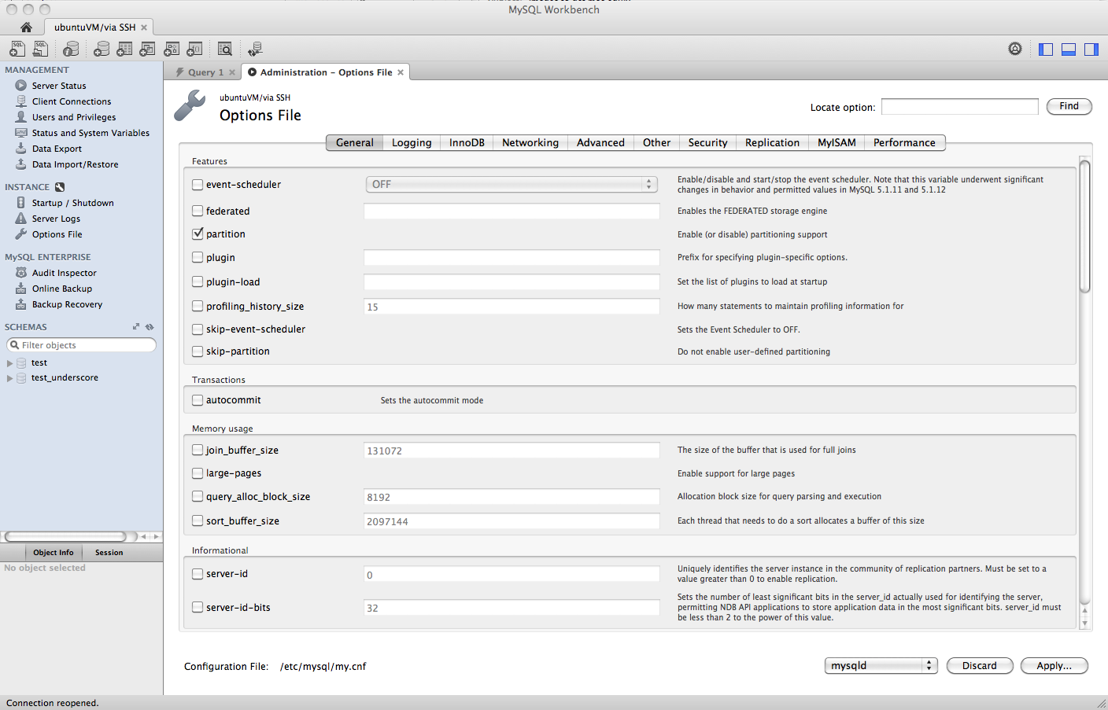Refresh the schemas list

pos(150,327)
